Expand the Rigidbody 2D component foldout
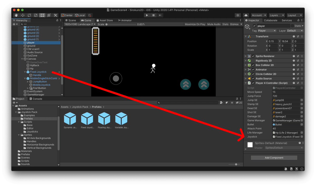The image size is (316, 186). [246, 61]
